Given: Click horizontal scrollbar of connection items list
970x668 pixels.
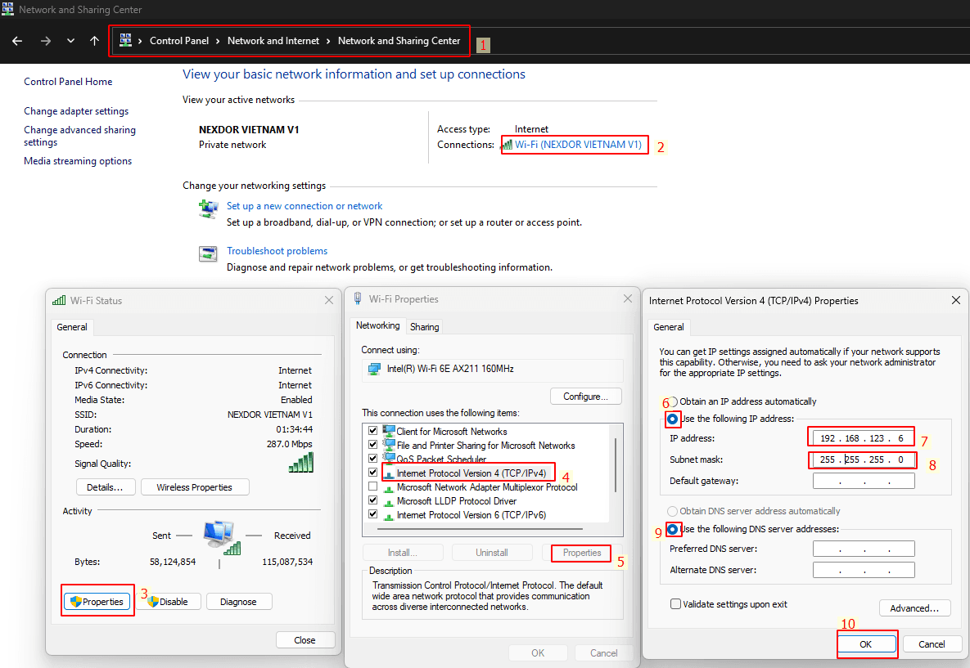Looking at the screenshot, I should coord(480,529).
